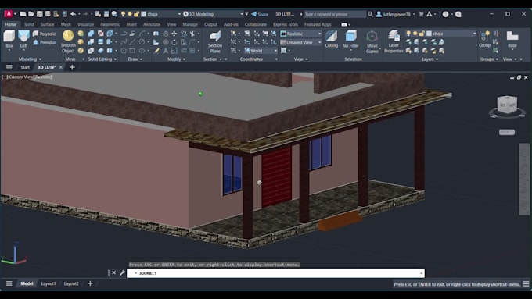Image resolution: width=532 pixels, height=299 pixels.
Task: Switch to the Layout1 tab
Action: coord(49,283)
